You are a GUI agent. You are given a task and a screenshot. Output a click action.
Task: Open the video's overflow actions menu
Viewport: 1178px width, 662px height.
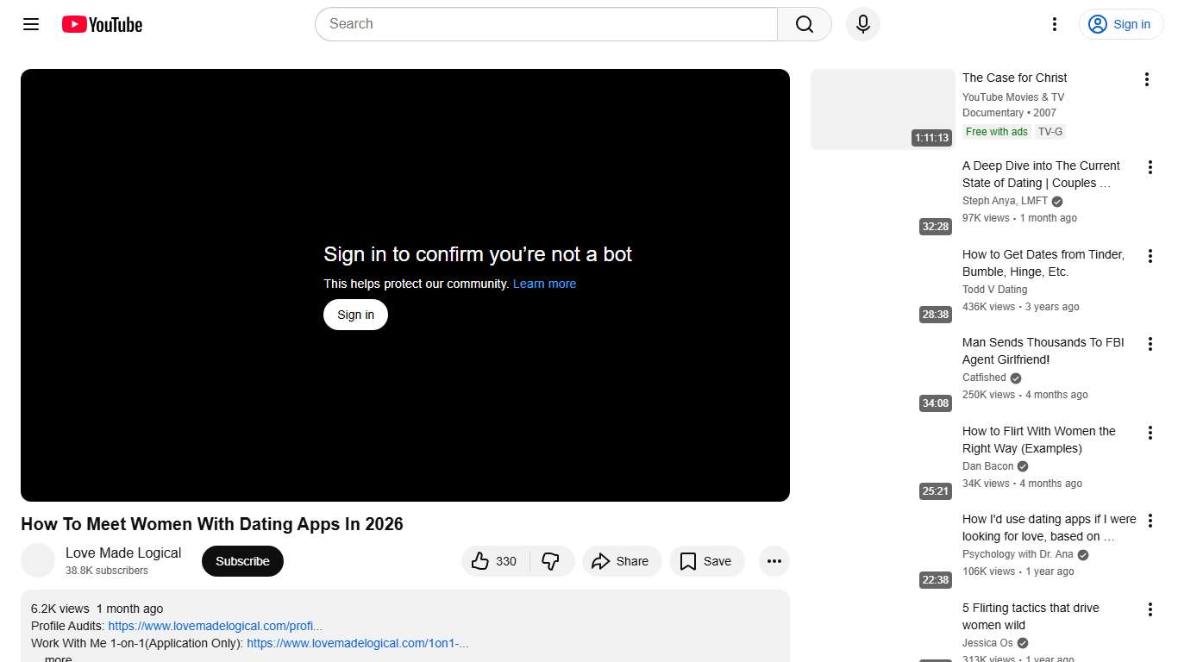click(x=774, y=561)
